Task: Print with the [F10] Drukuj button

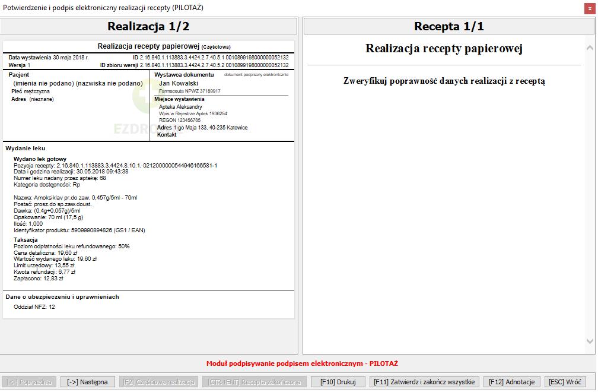Action: click(x=338, y=382)
